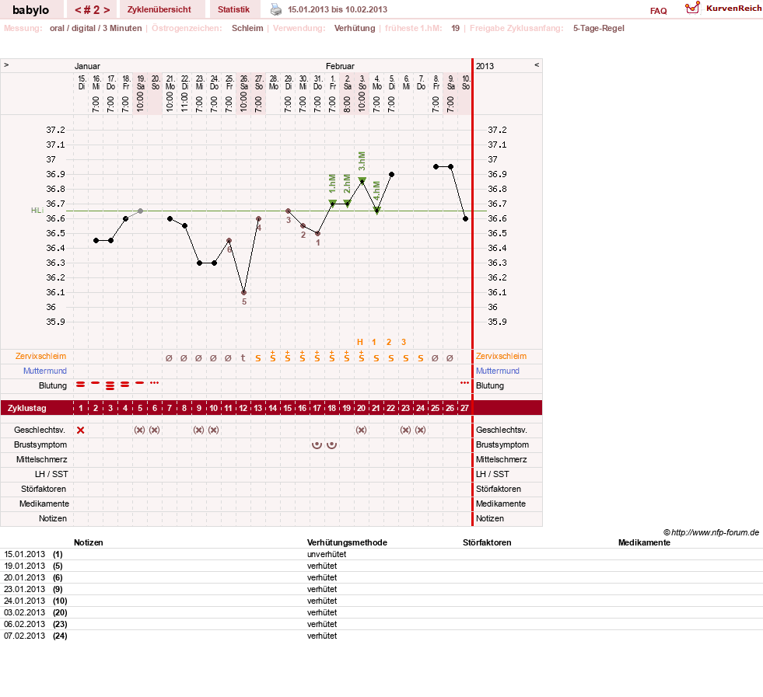Click the red X intercourse marker on cycle day 1
Viewport: 763px width, 697px height.
(81, 430)
